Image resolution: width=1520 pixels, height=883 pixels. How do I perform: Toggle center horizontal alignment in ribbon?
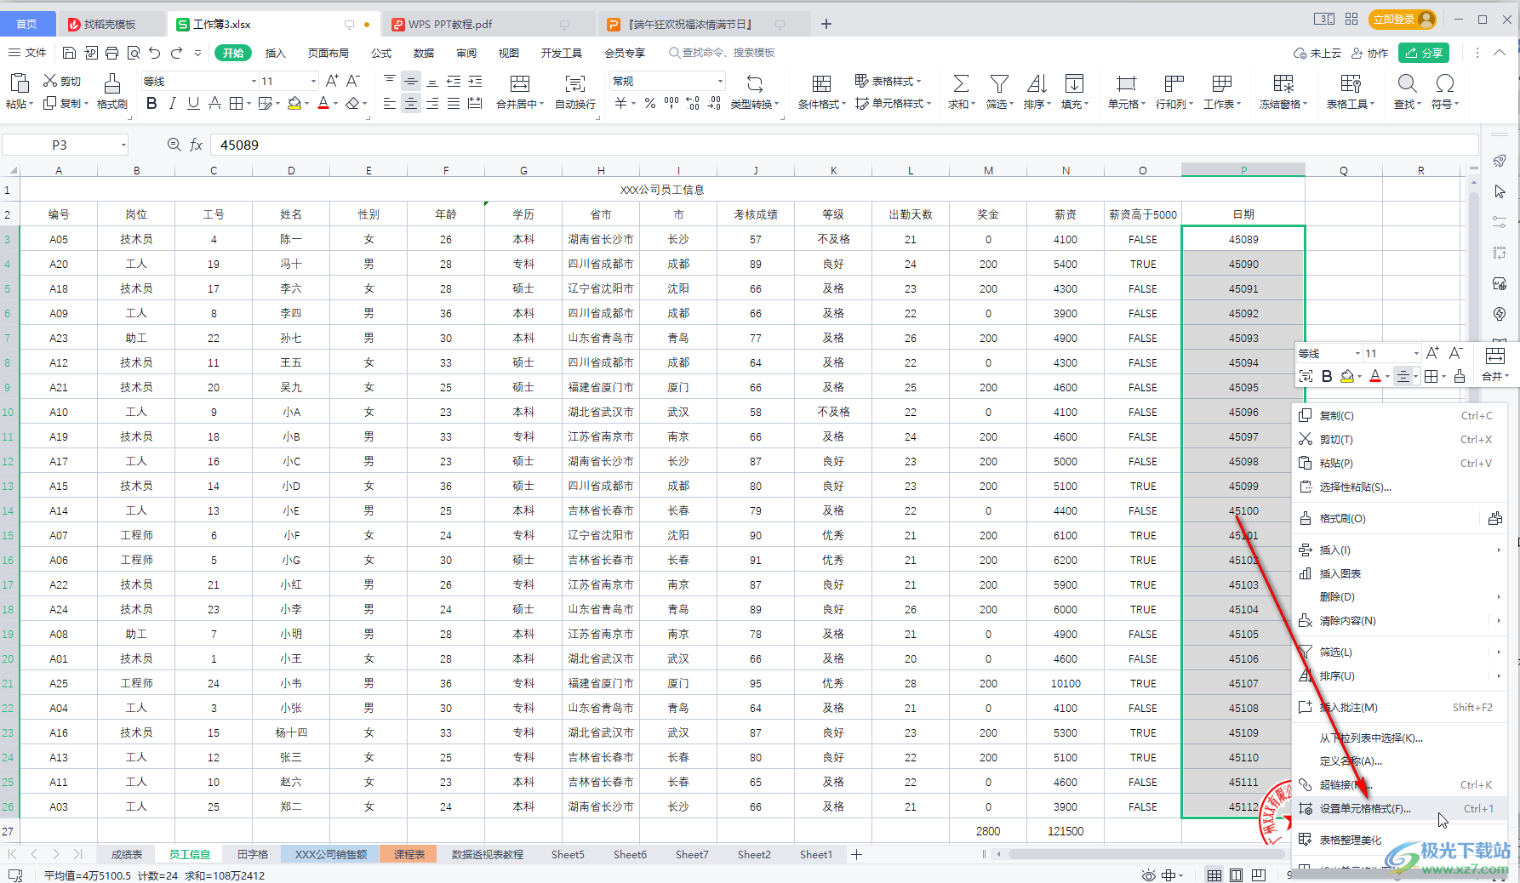point(411,104)
